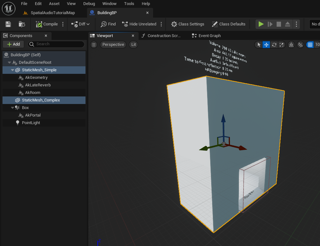
Task: Choose the Select objects cursor tool
Action: (259, 45)
